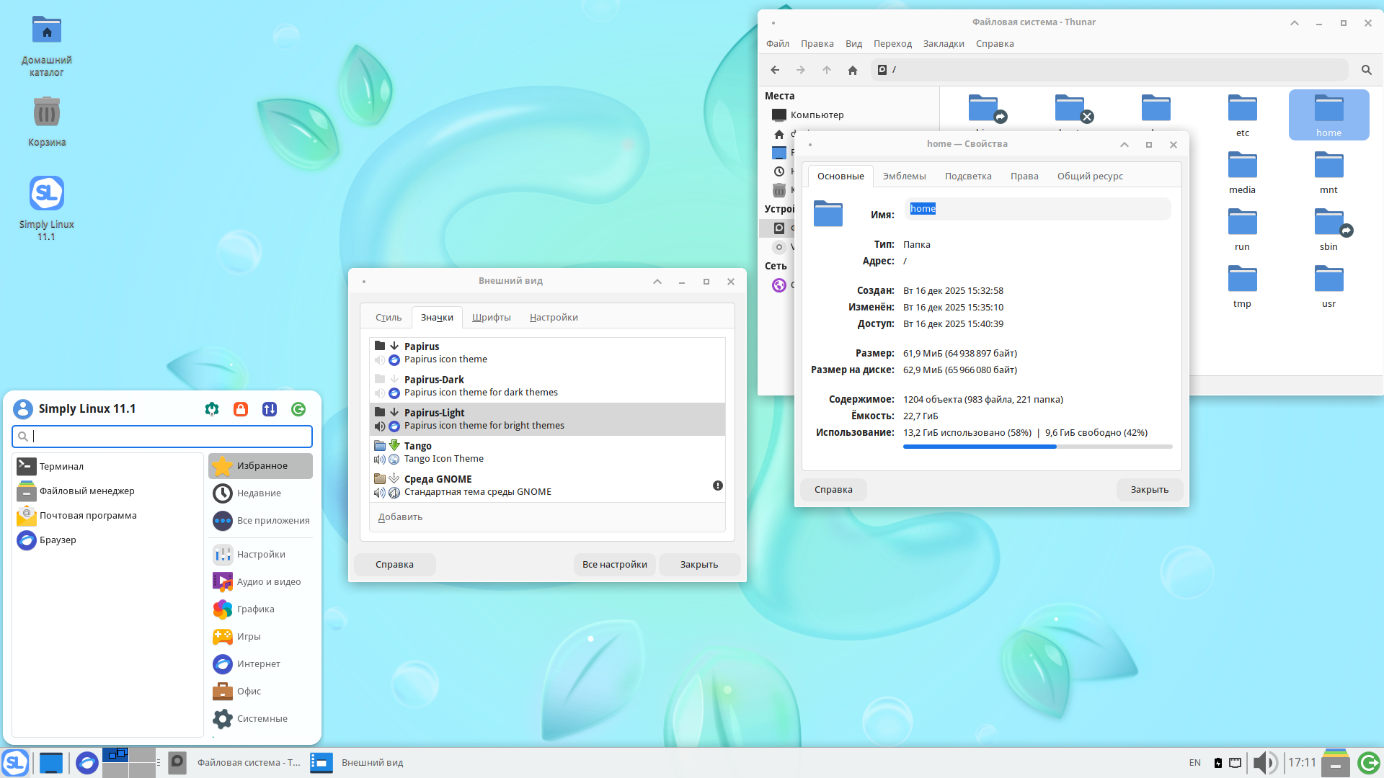Viewport: 1384px width, 778px height.
Task: Click the Имя field containing home
Action: pyautogui.click(x=1038, y=209)
